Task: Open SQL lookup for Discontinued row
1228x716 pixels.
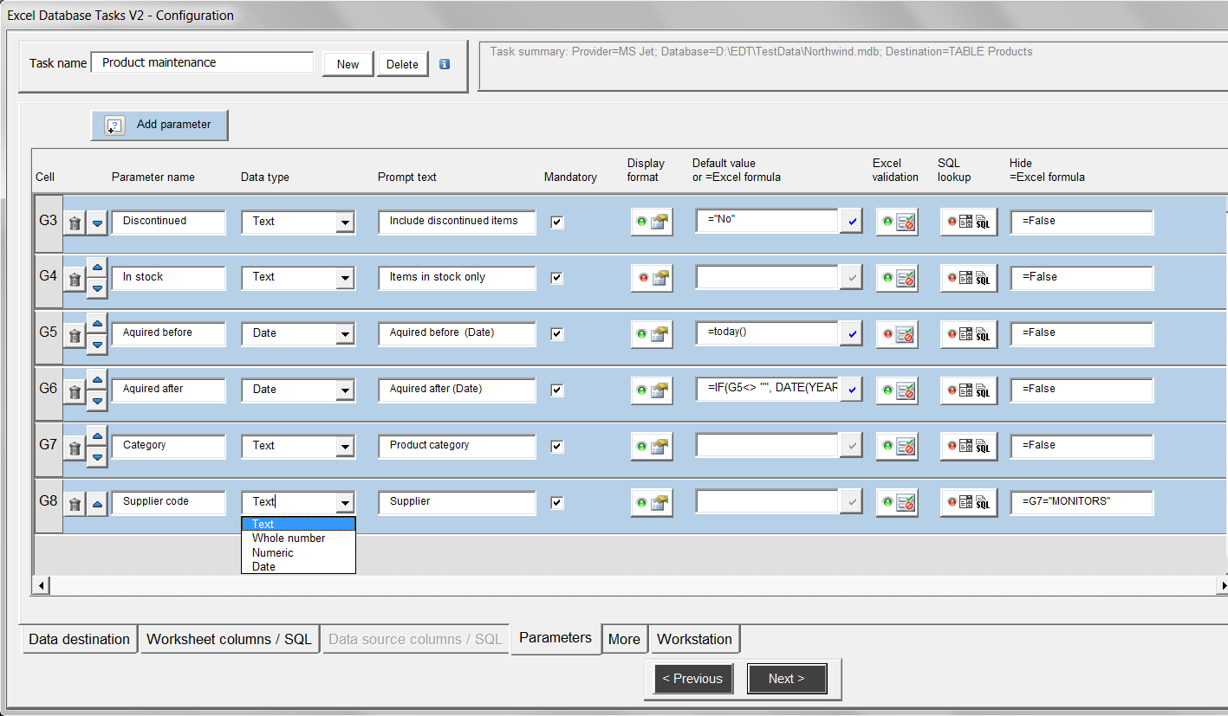Action: [969, 223]
